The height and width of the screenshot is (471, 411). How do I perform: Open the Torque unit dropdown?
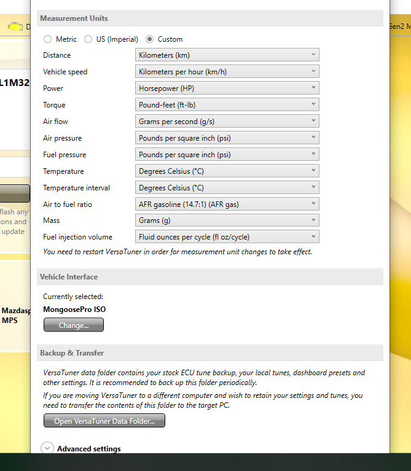pos(227,104)
